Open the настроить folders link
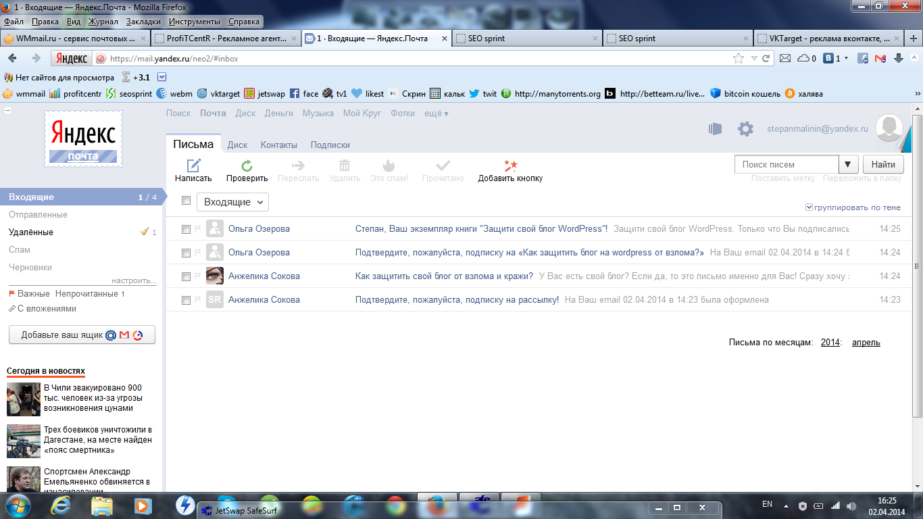923x519 pixels. [133, 280]
